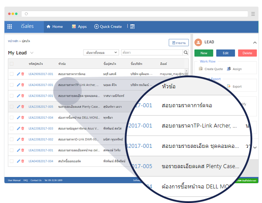Edit lead LEA04082017-004 with pencil icon
Viewport: 262px width, 203px height.
pyautogui.click(x=19, y=161)
